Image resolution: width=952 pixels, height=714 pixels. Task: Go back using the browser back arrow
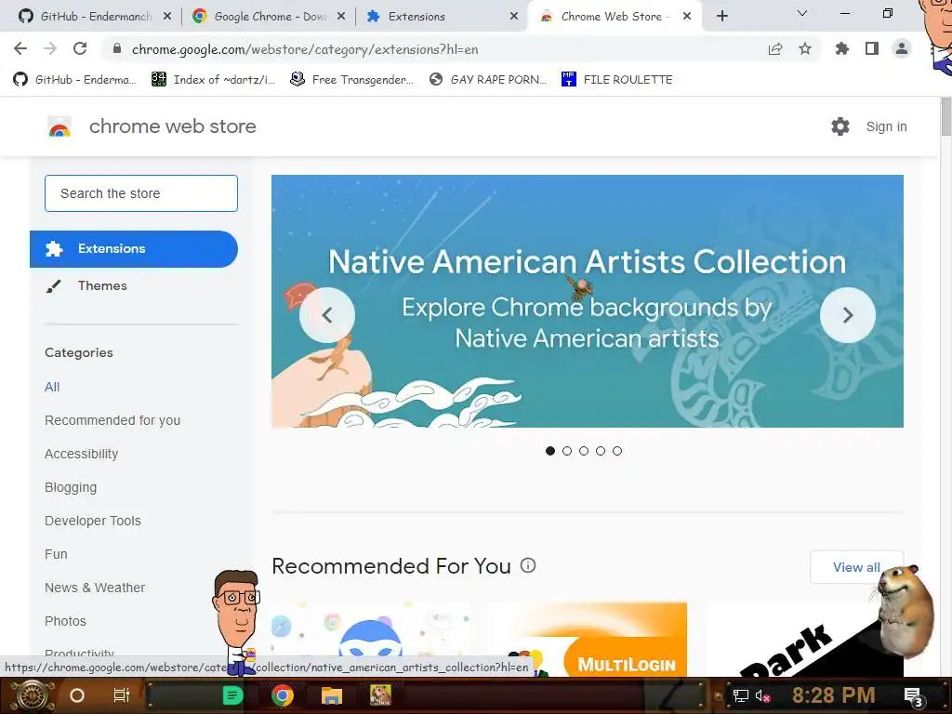click(x=20, y=48)
